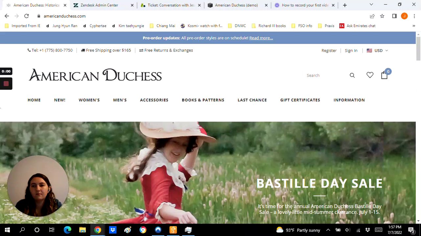Click the Sign In link
Screen dimensions: 421x236
point(351,50)
